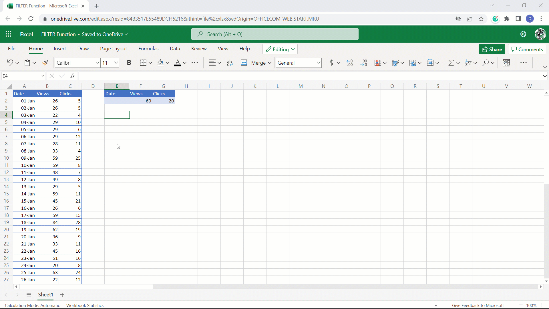
Task: Click the Conditional Formatting icon
Action: tap(378, 63)
